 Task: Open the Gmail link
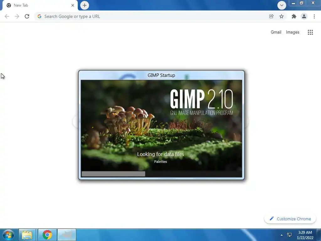[276, 32]
